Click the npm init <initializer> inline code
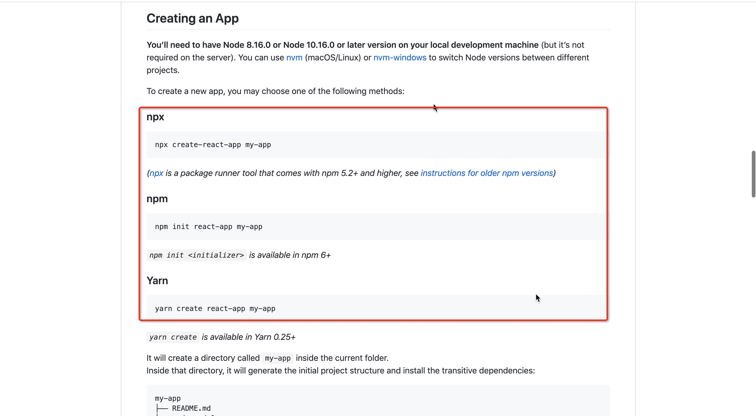The width and height of the screenshot is (756, 416). point(196,255)
